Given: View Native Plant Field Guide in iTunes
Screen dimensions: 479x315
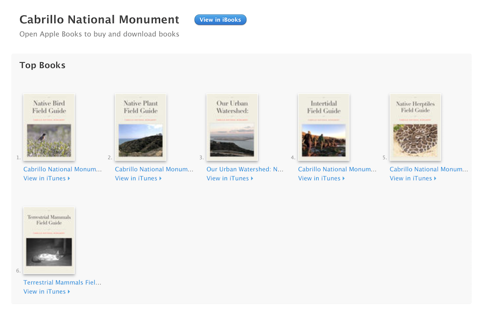Looking at the screenshot, I should pyautogui.click(x=138, y=178).
